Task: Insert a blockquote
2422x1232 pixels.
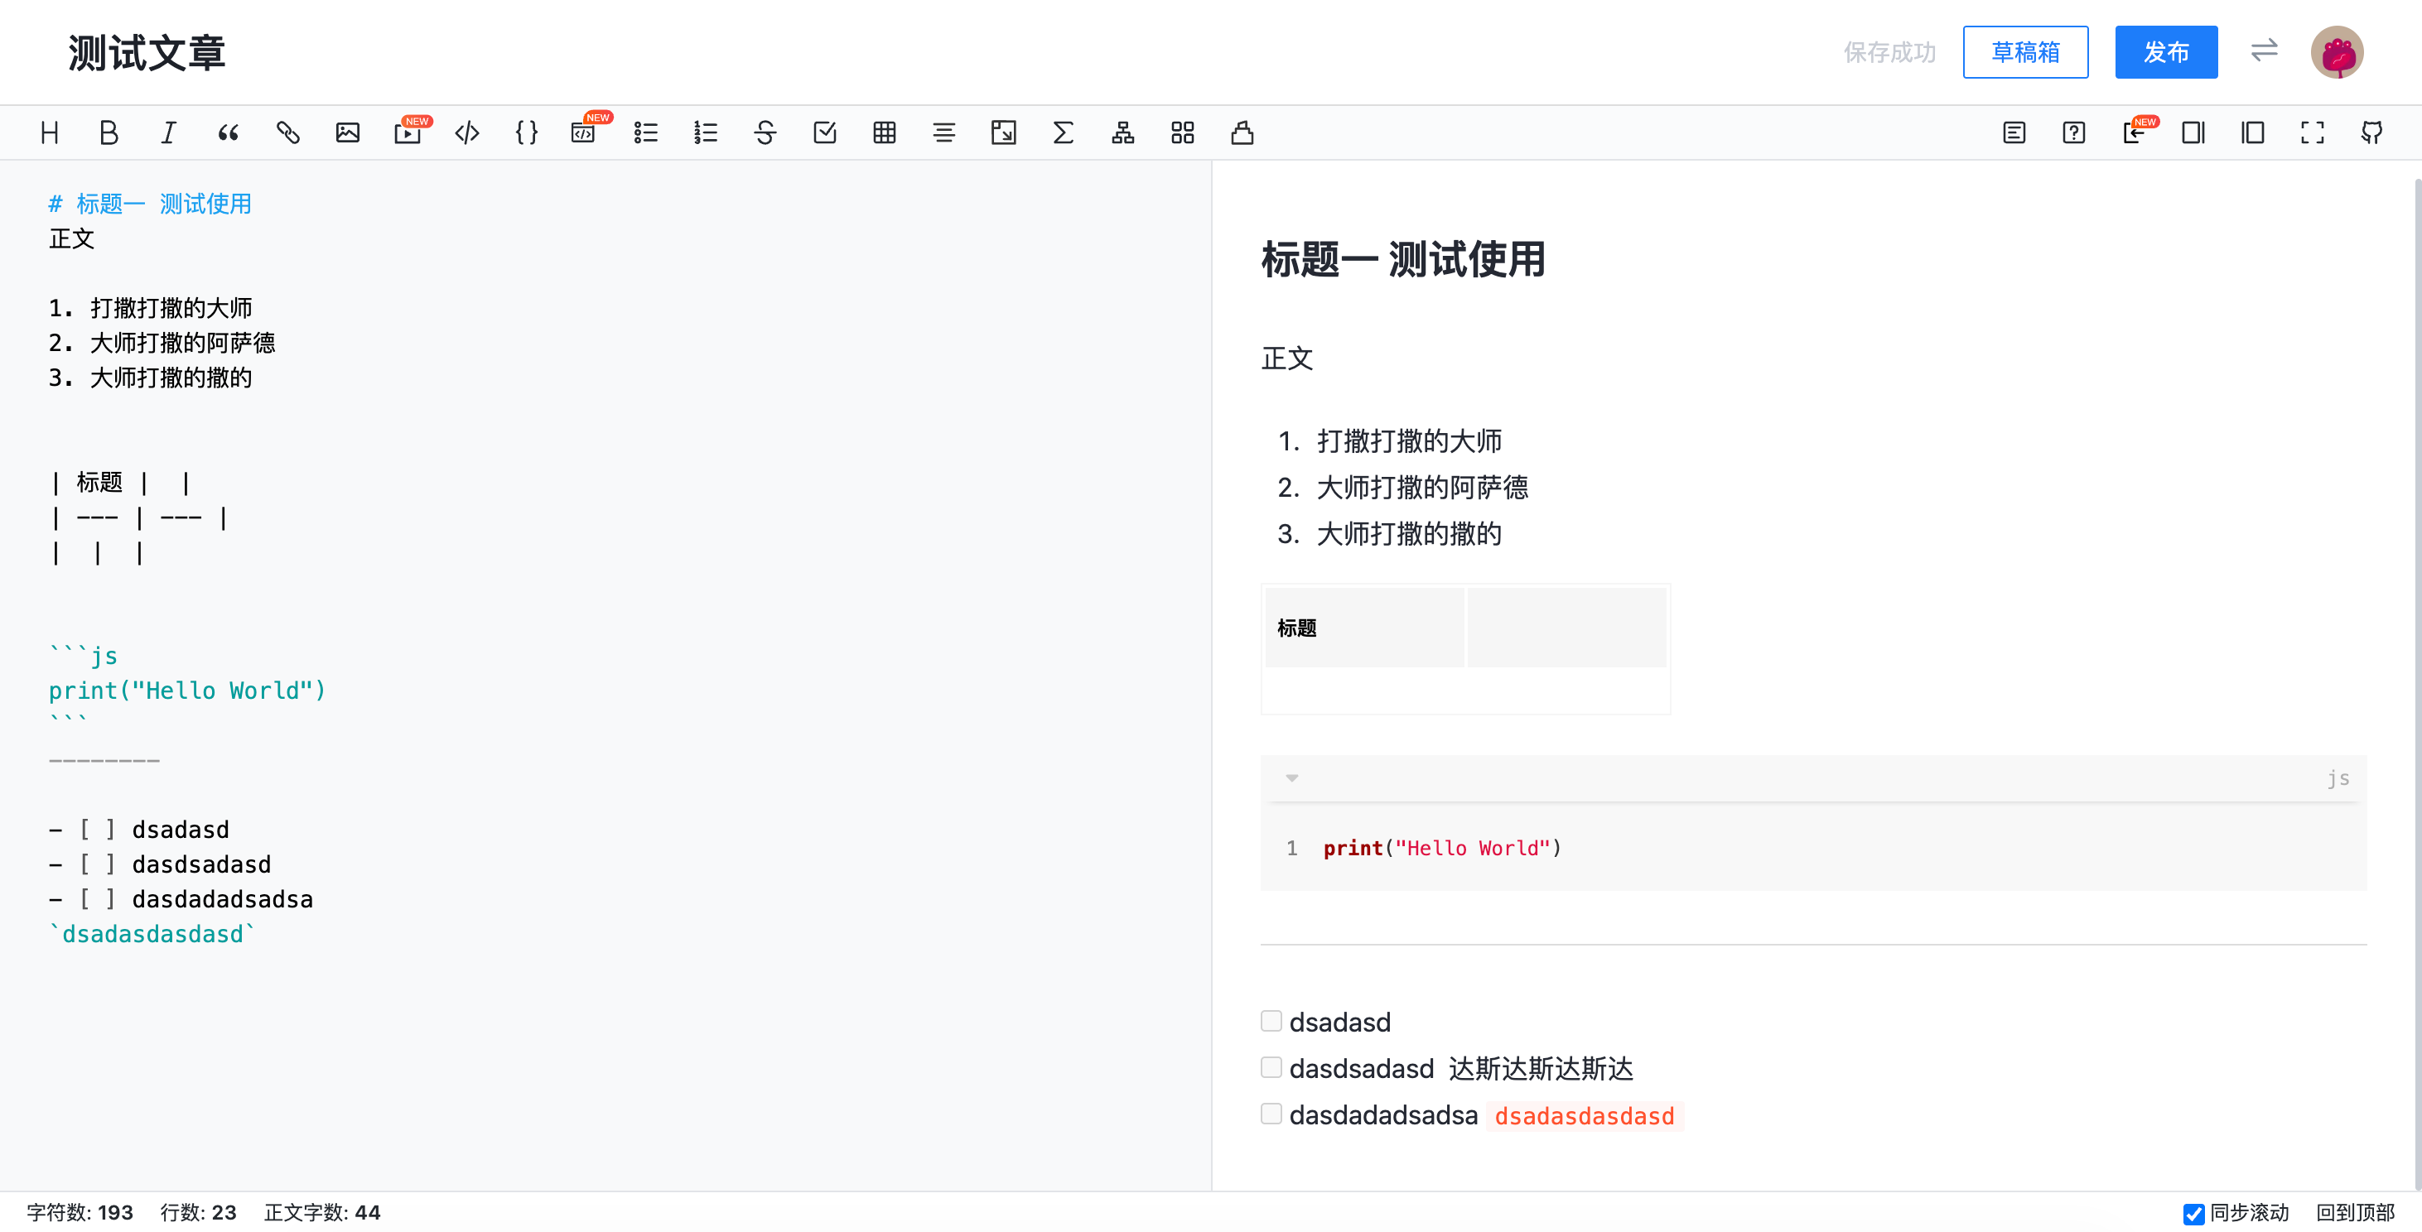Action: (229, 132)
